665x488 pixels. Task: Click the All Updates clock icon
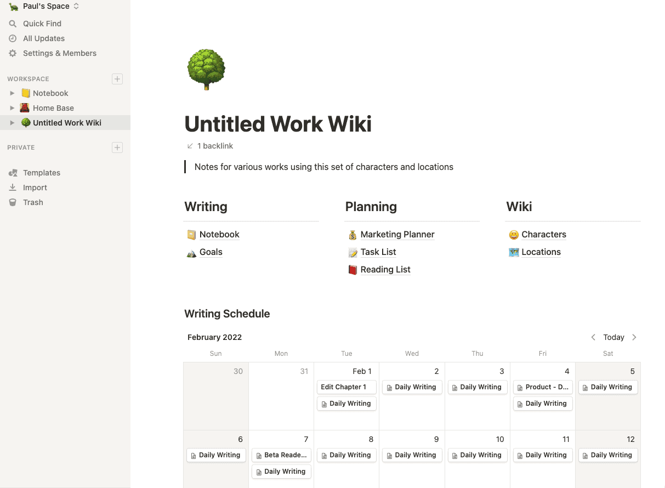12,38
